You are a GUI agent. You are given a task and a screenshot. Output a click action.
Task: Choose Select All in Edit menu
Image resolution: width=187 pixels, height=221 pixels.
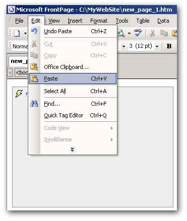[x=73, y=91]
